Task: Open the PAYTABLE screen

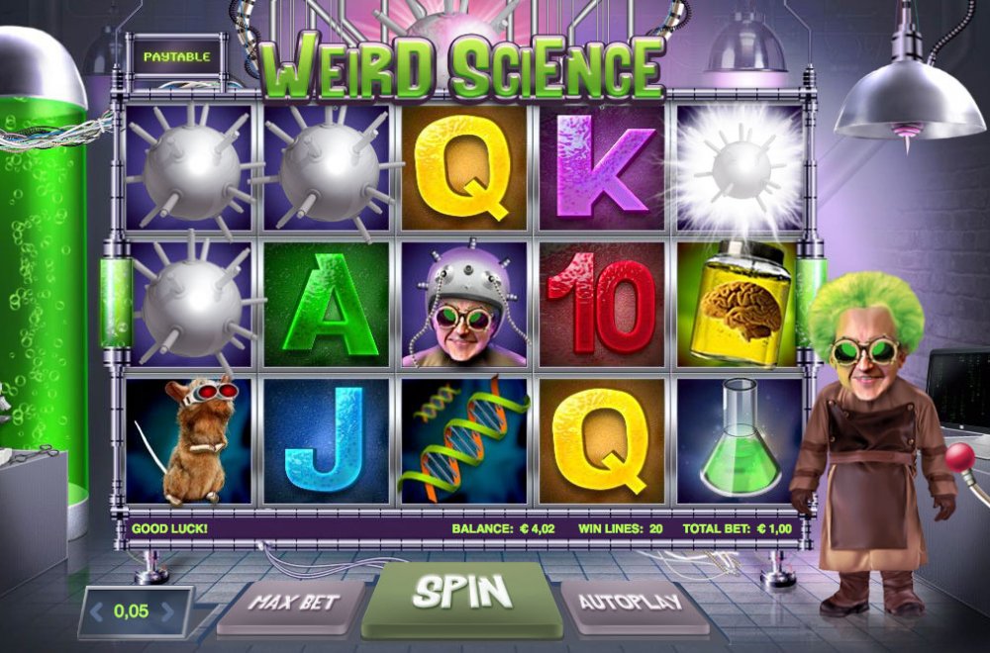Action: [177, 56]
